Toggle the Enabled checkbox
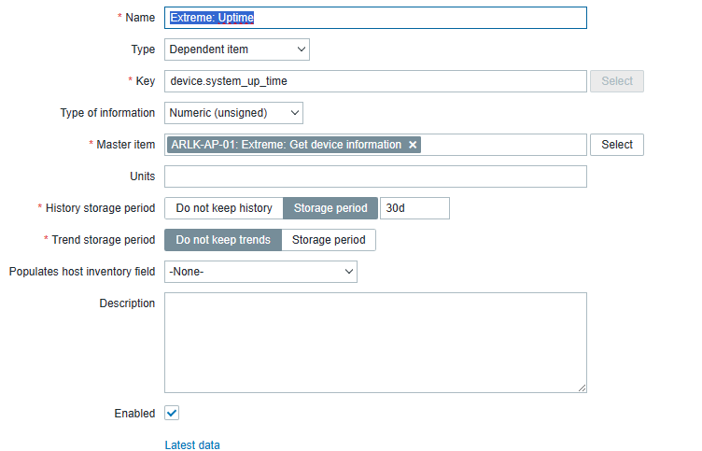 (x=172, y=413)
